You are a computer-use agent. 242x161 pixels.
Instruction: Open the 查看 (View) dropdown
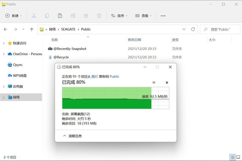click(x=143, y=16)
